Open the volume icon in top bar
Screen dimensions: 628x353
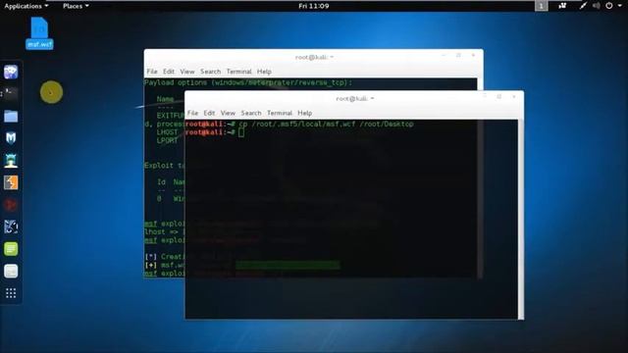(597, 6)
